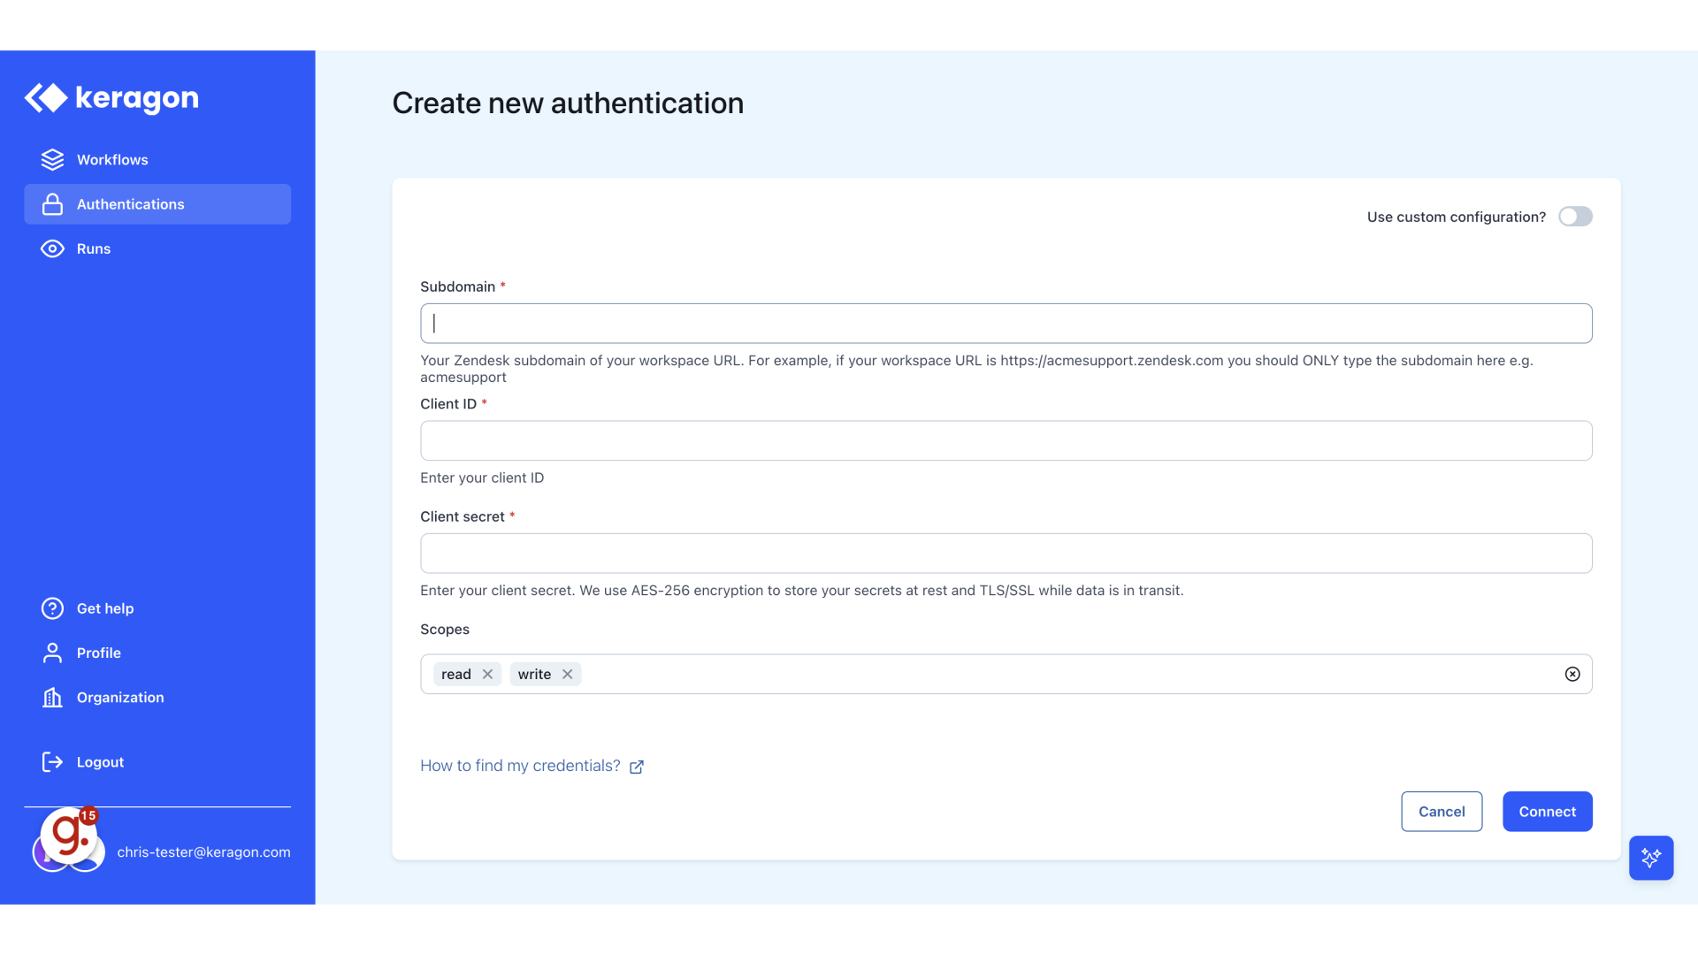This screenshot has height=955, width=1698.
Task: Click the Get help question mark icon
Action: point(52,608)
